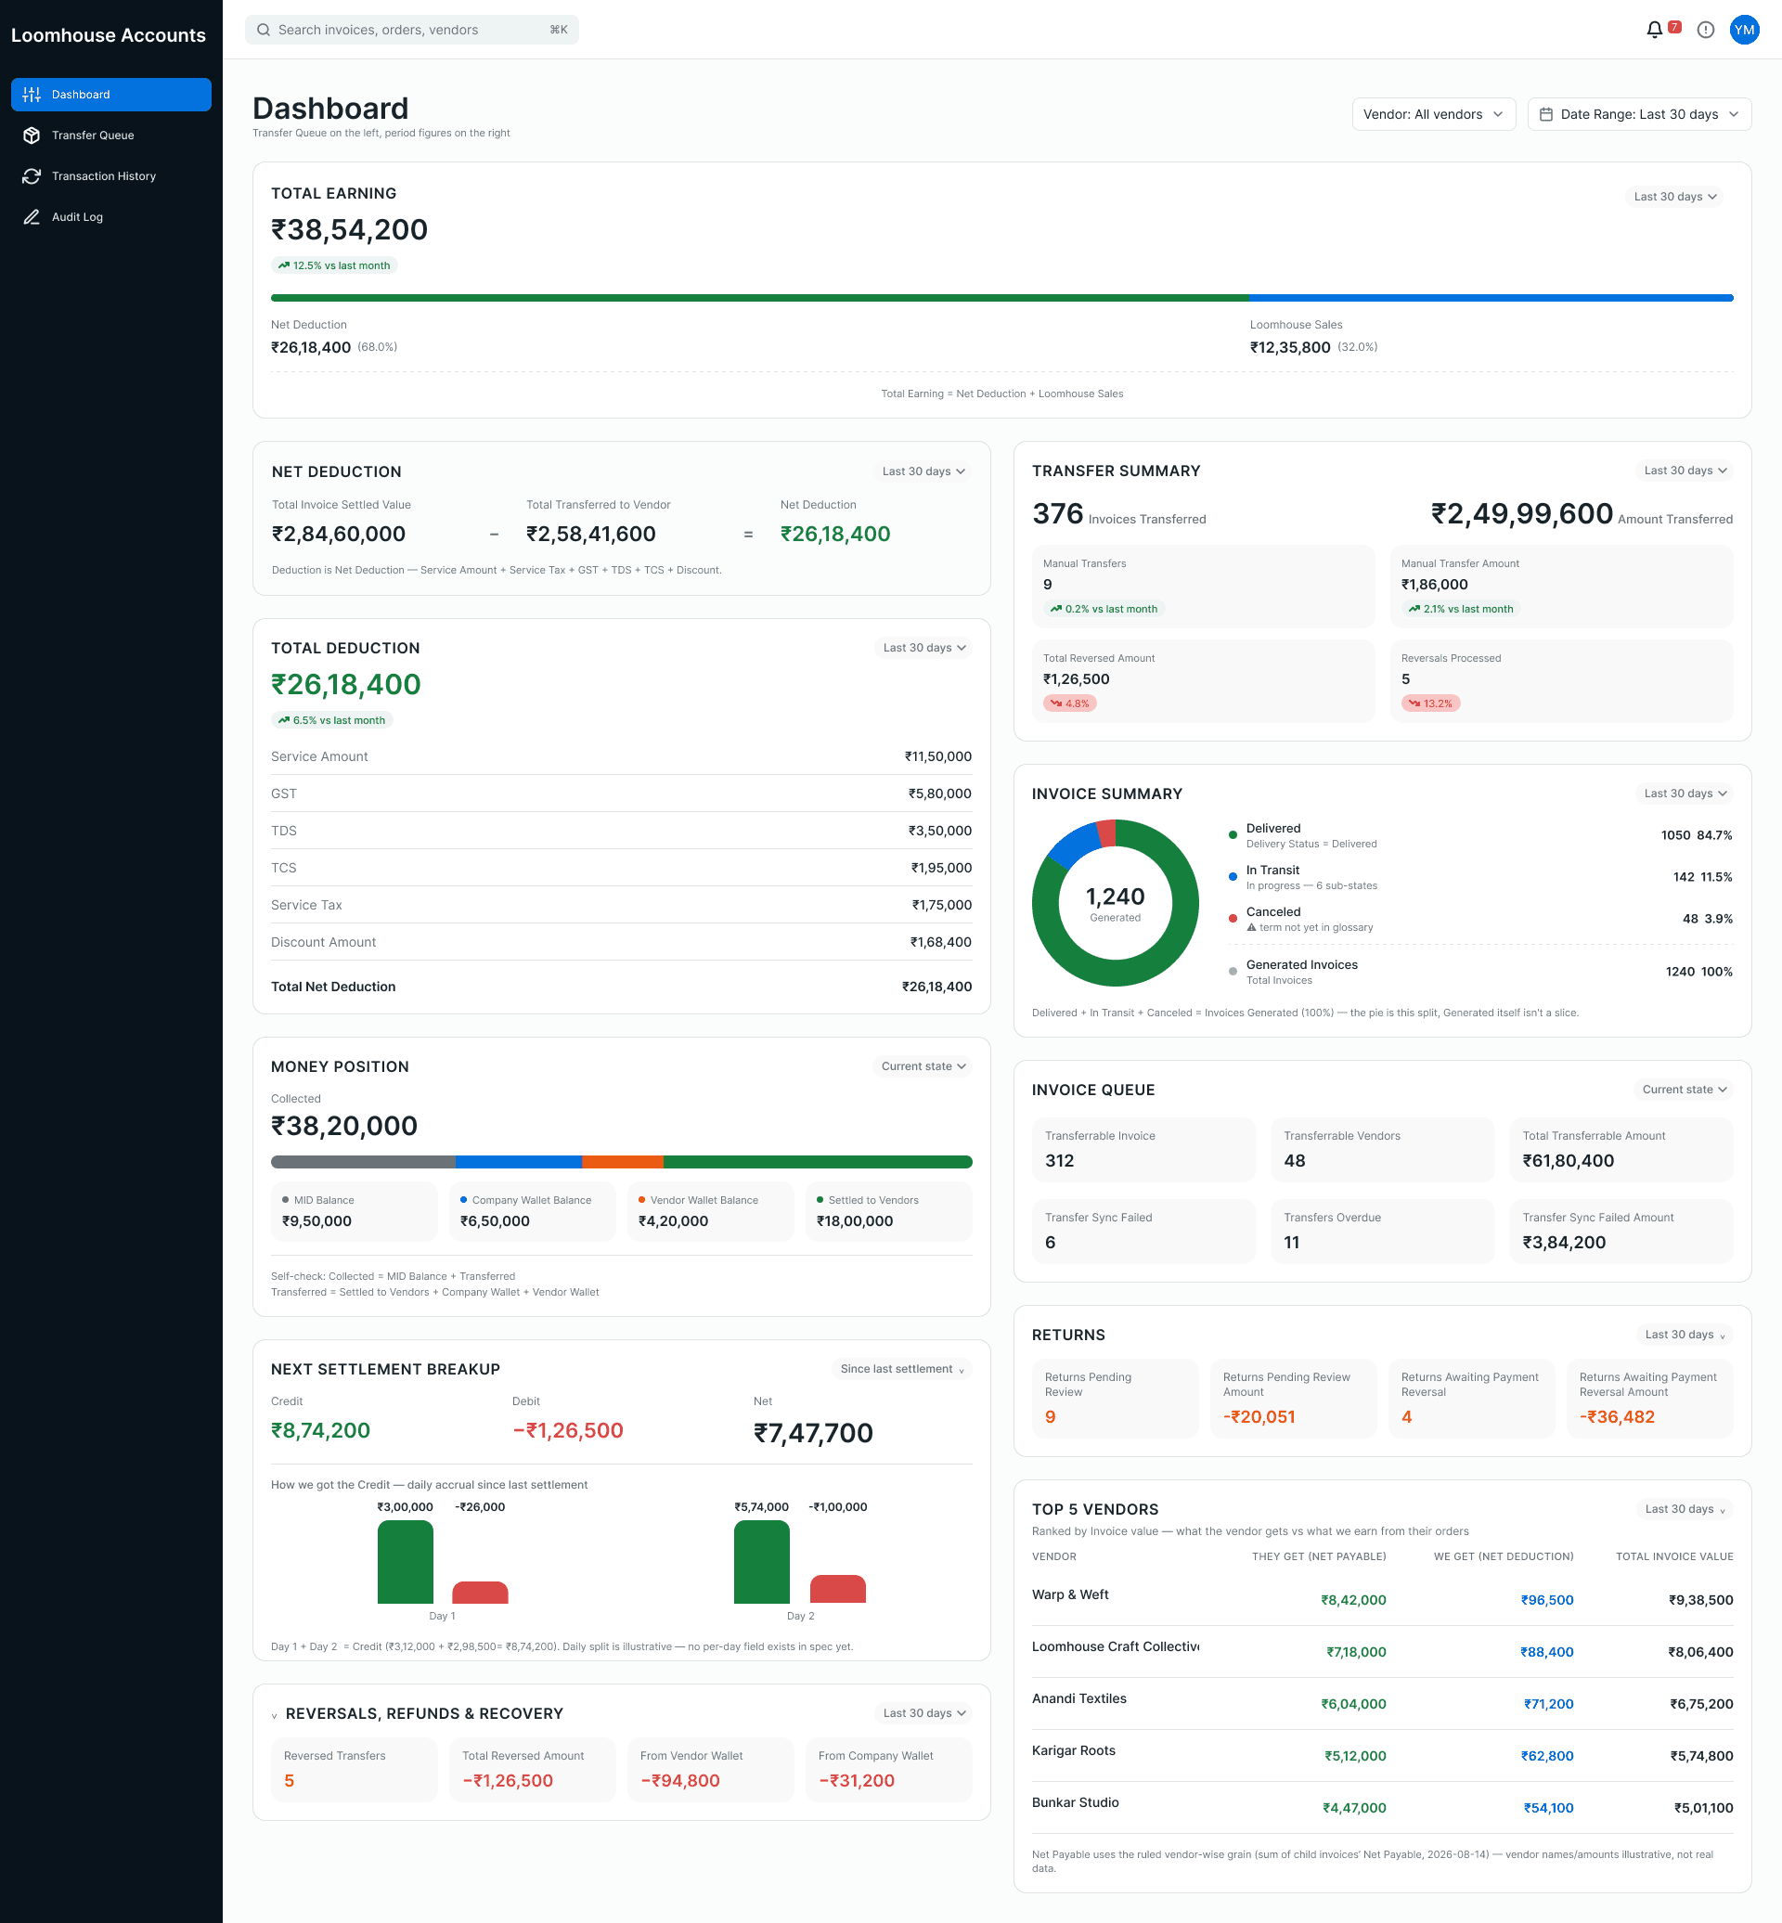Click the In Transit legend entry
Viewport: 1782px width, 1923px height.
click(1479, 877)
